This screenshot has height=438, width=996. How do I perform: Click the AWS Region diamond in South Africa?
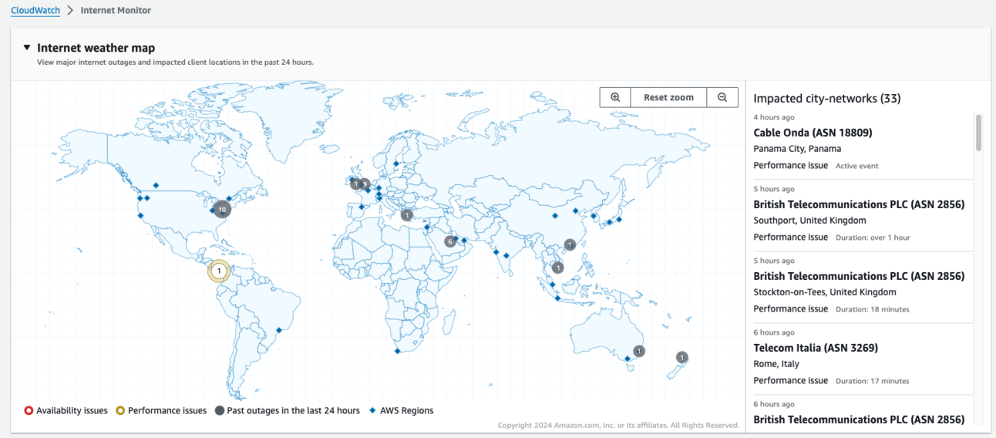(x=397, y=351)
